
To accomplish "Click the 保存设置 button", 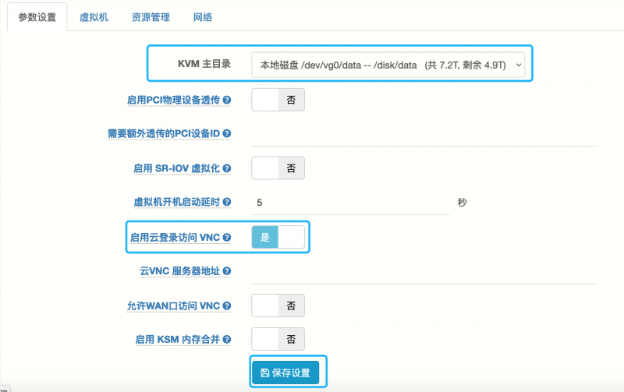I will (285, 373).
